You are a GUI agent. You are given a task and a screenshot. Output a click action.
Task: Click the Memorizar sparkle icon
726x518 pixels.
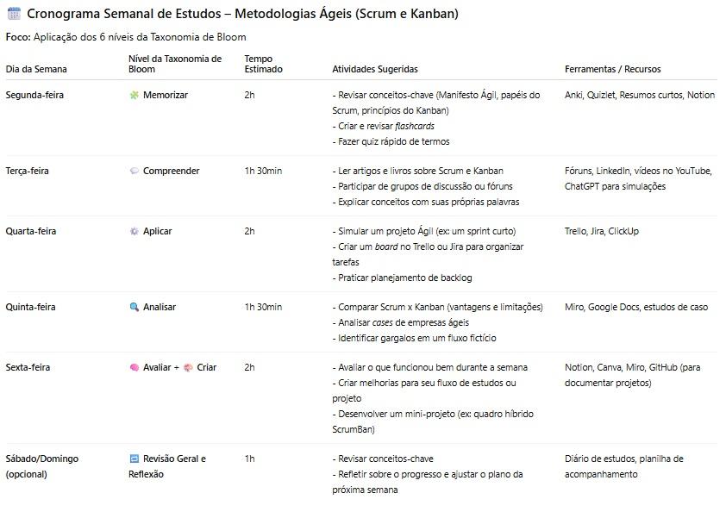[x=134, y=95]
